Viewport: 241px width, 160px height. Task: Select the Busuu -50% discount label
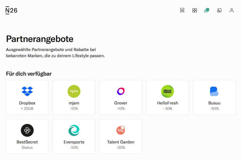coord(214,109)
